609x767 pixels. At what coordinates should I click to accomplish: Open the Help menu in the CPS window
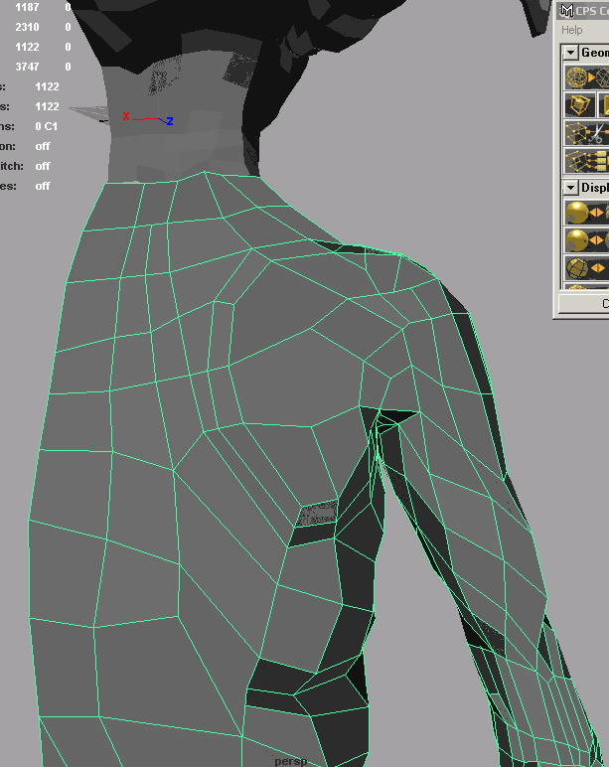tap(572, 30)
